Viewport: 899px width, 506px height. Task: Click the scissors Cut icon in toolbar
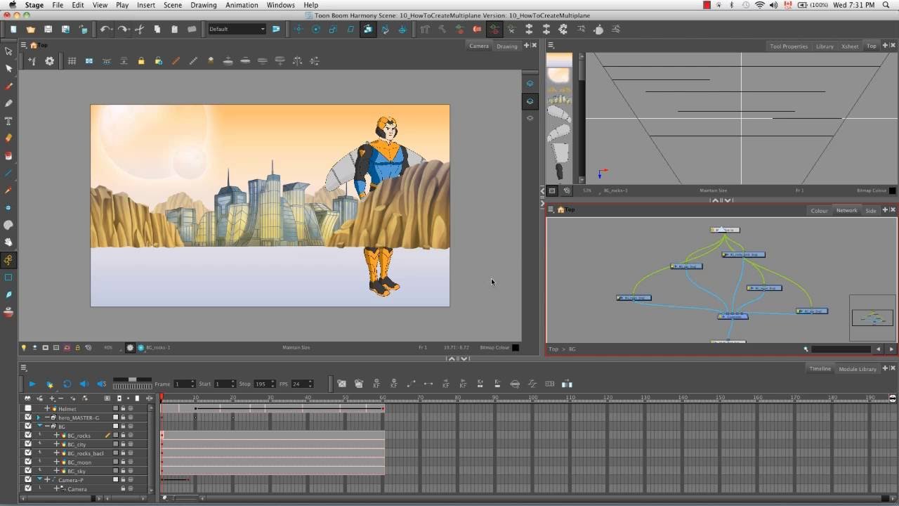139,30
